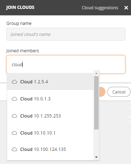Click the dropdown scroll down arrow
Viewport: 131px width, 164px height.
(x=97, y=157)
